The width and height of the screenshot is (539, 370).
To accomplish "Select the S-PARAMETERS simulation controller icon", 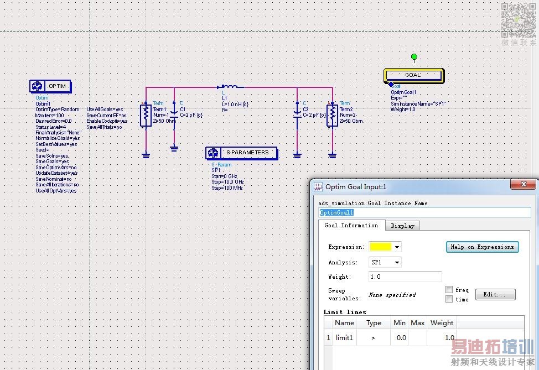I will coord(213,153).
